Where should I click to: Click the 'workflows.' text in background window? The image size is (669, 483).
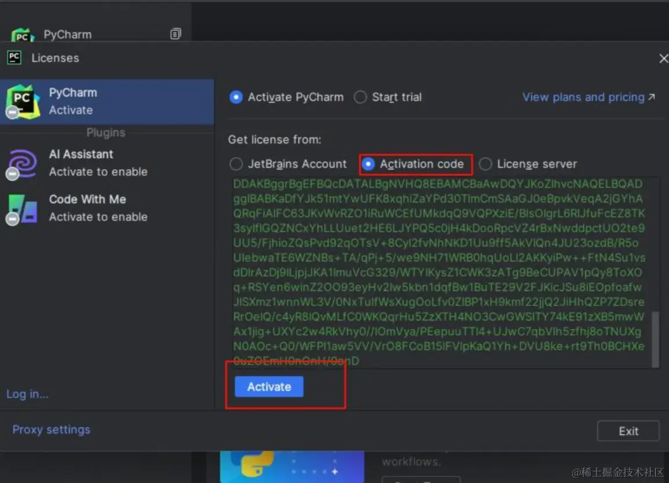[411, 462]
